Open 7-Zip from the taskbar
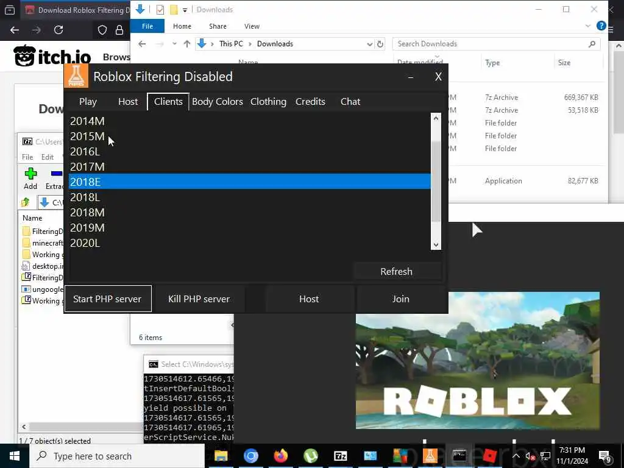This screenshot has width=624, height=468. point(340,456)
